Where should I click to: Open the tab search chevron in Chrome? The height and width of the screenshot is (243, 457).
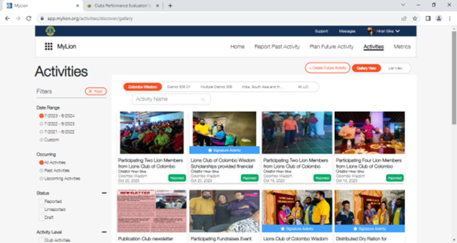403,5
